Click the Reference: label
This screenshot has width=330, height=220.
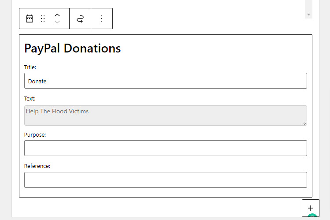[37, 166]
